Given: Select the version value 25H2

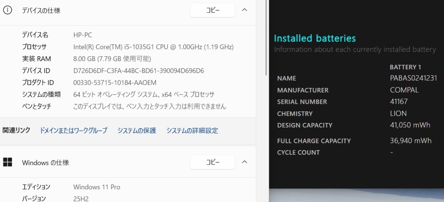Looking at the screenshot, I should pyautogui.click(x=81, y=199).
